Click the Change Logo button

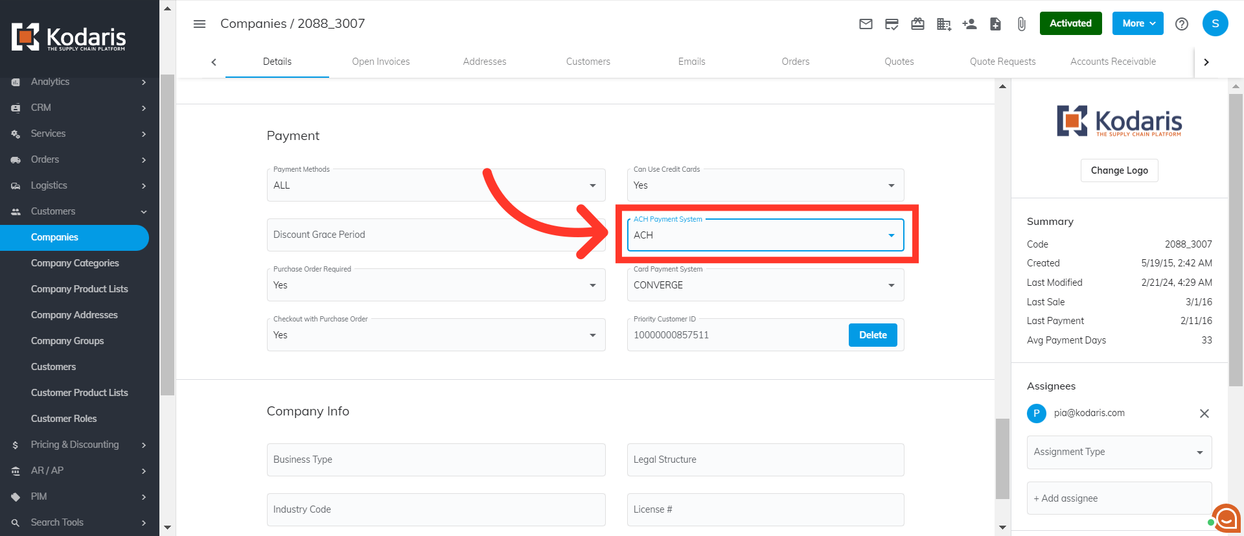click(x=1119, y=170)
